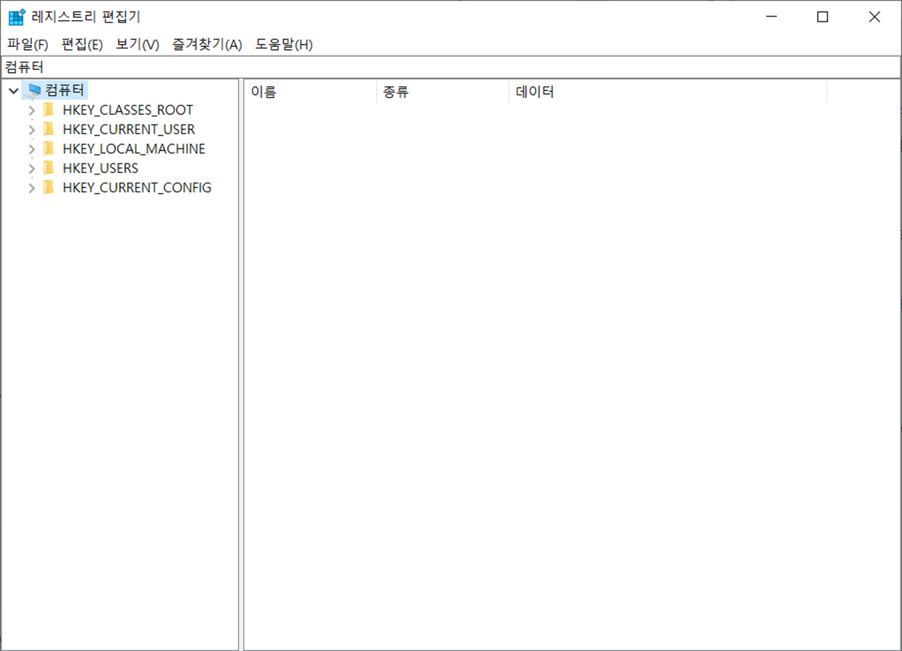This screenshot has width=902, height=651.
Task: Select the HKEY_CURRENT_USER label
Action: pyautogui.click(x=129, y=129)
